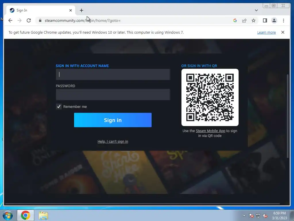Show hidden system tray icons
294x221 pixels.
(x=244, y=216)
